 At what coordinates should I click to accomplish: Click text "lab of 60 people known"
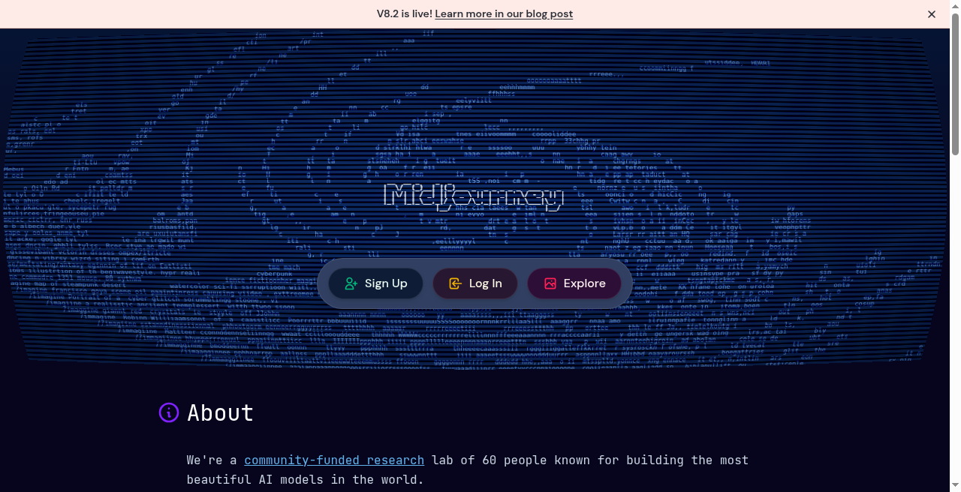pos(508,460)
